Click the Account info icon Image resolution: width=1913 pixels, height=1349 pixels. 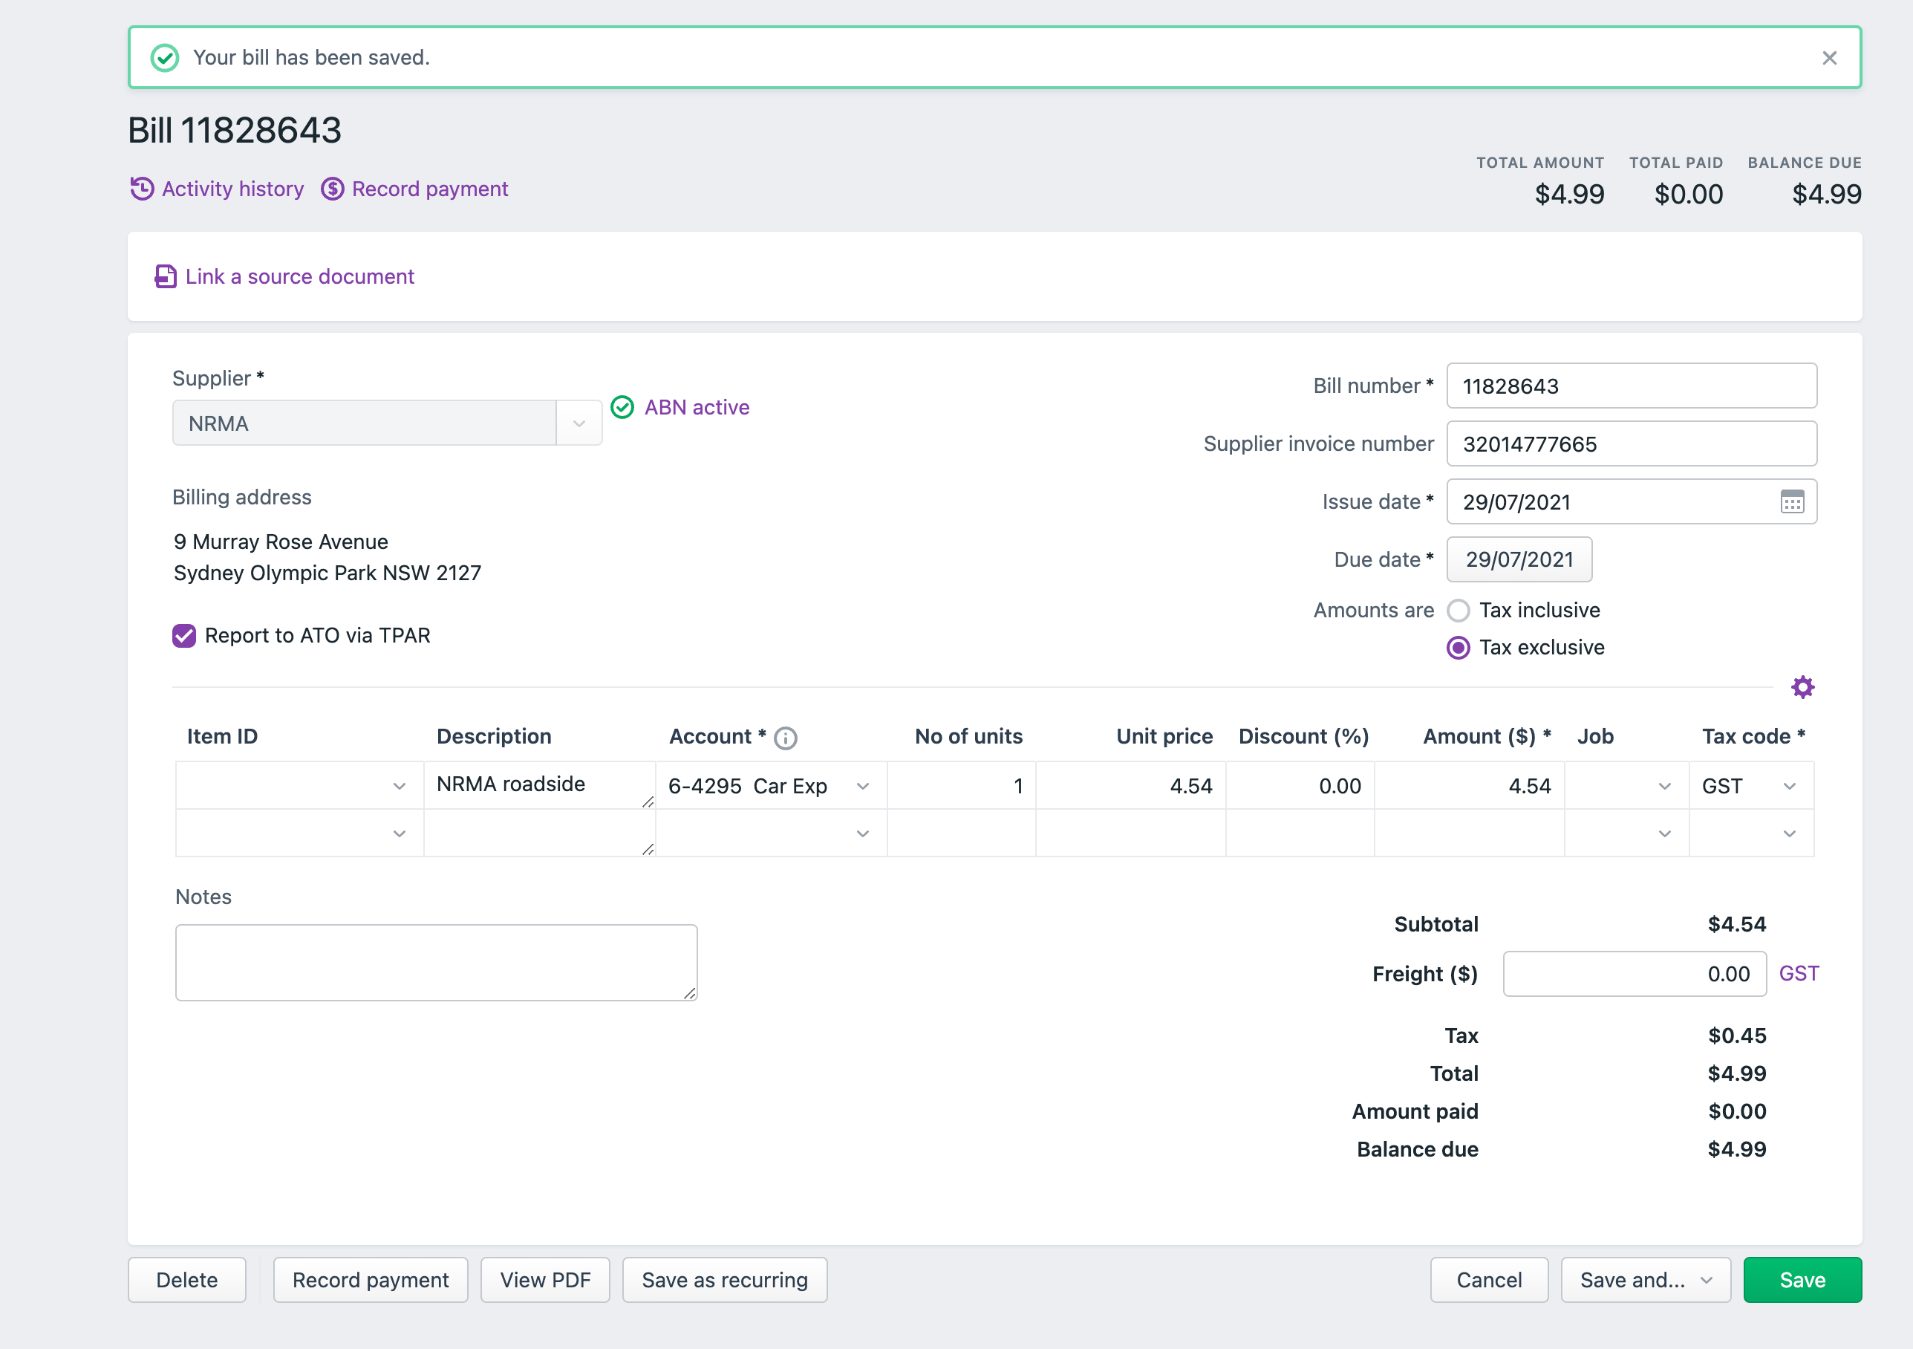(785, 738)
